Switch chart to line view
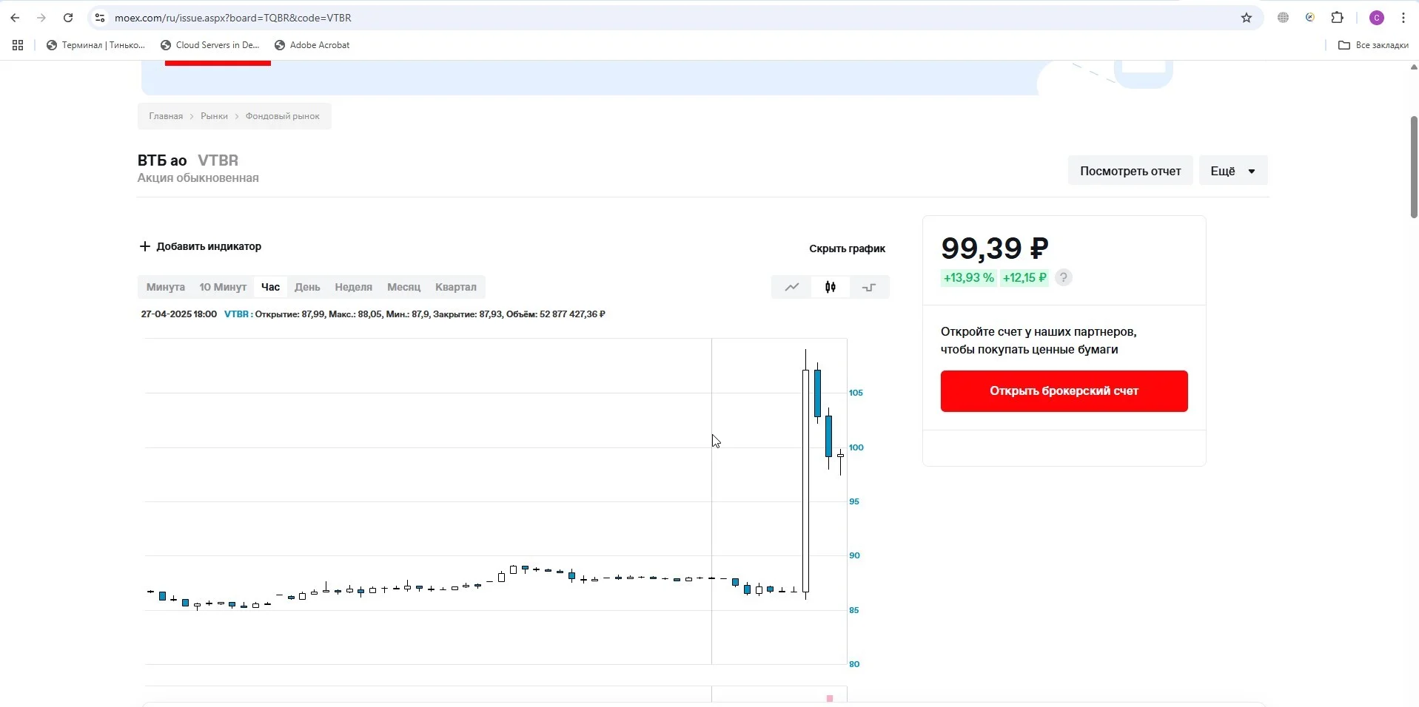Screen dimensions: 1419x707 point(792,287)
